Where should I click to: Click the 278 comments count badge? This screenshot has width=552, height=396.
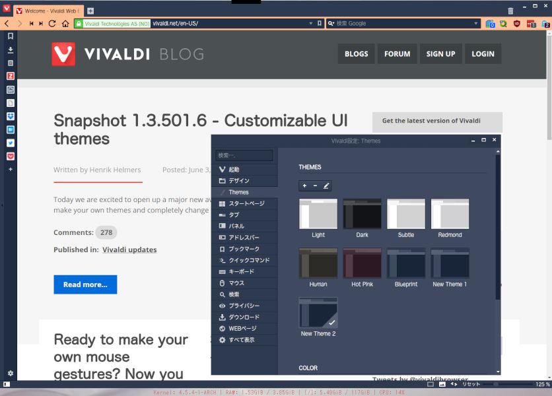pos(106,232)
